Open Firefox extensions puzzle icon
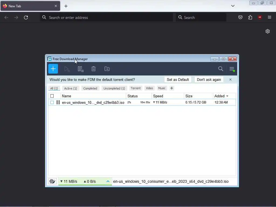 (x=250, y=17)
